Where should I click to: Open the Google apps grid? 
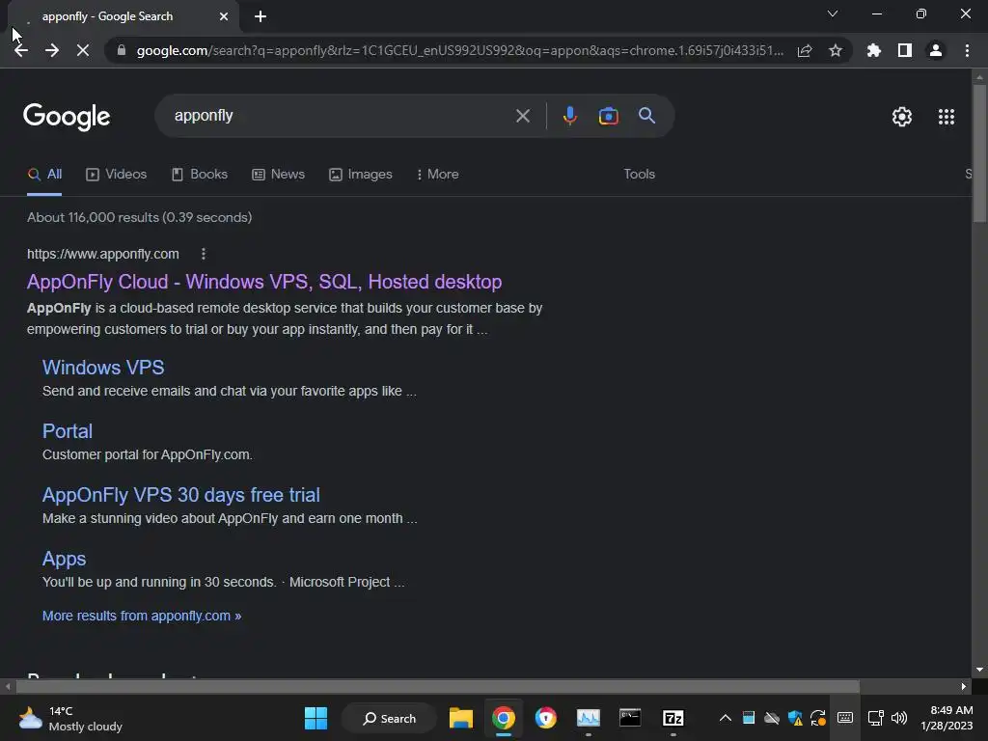tap(946, 117)
